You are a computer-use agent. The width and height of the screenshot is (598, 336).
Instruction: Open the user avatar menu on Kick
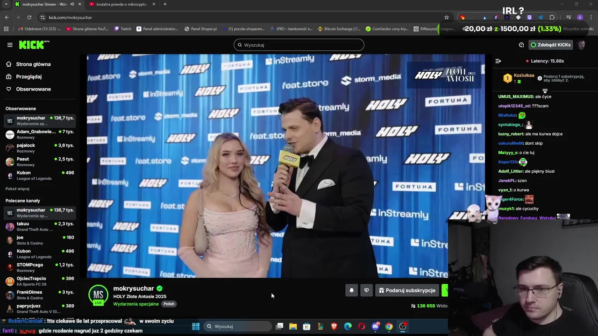point(581,45)
